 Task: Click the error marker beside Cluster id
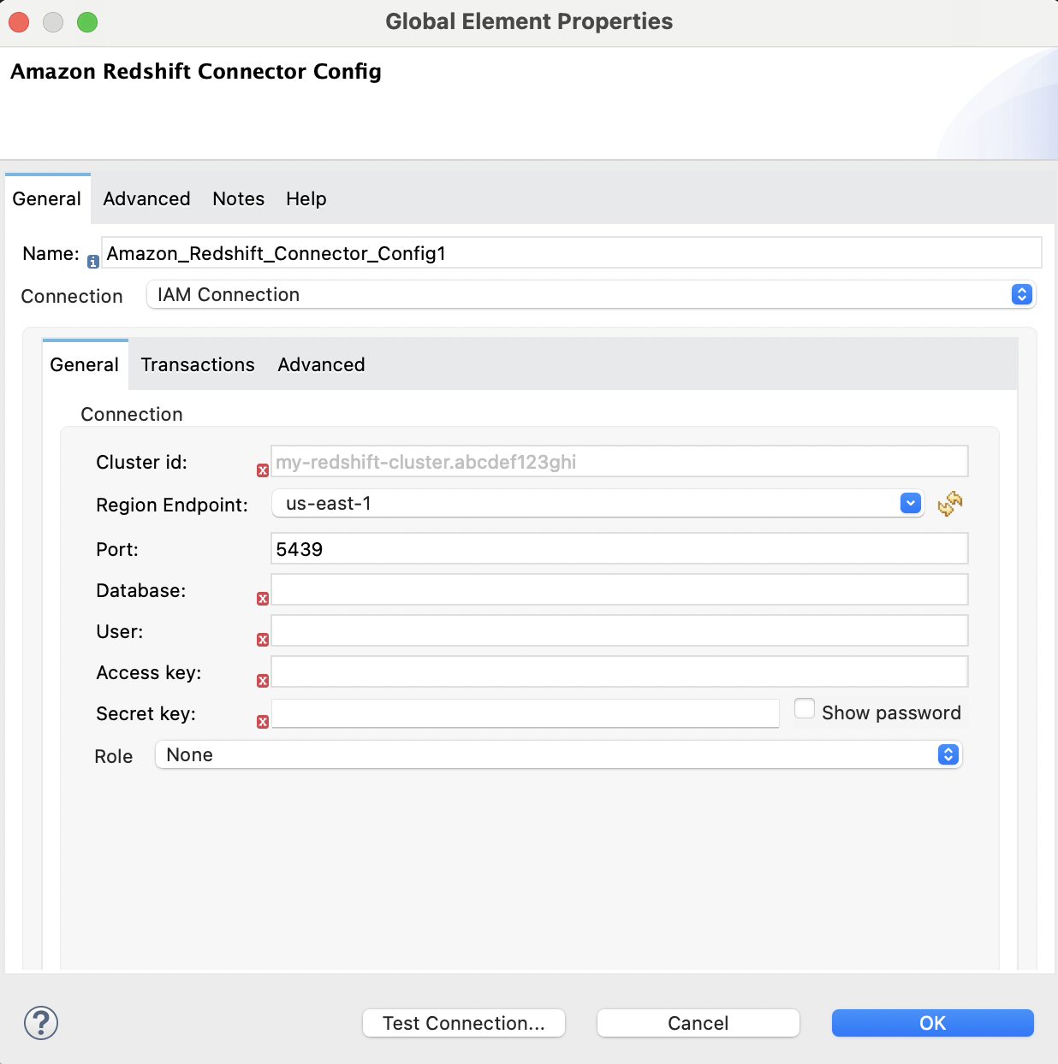[x=263, y=470]
